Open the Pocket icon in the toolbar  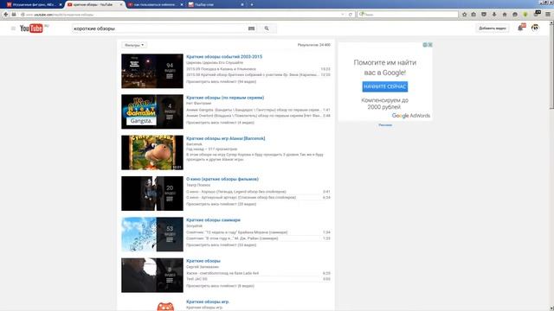(x=484, y=15)
